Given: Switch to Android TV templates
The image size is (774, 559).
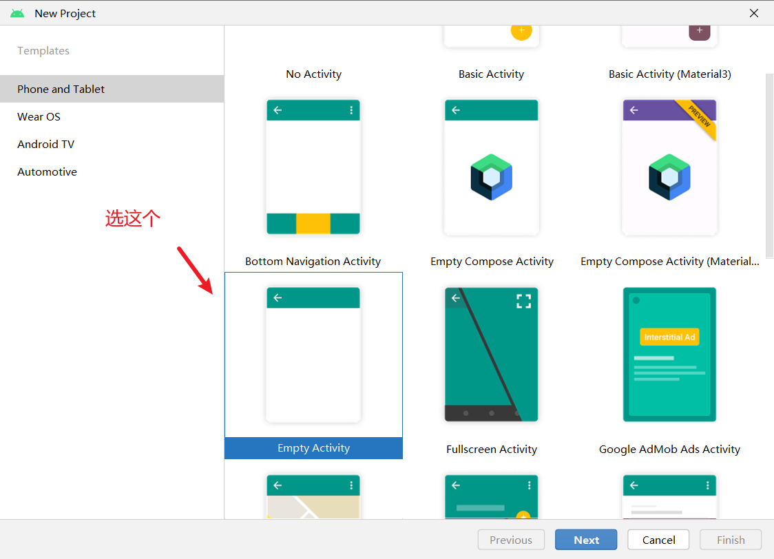Looking at the screenshot, I should tap(112, 144).
